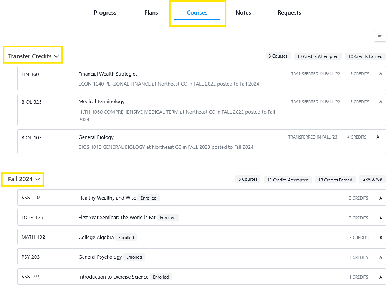Click the KSS 150 course code
Viewport: 389px width, 287px height.
pos(30,198)
